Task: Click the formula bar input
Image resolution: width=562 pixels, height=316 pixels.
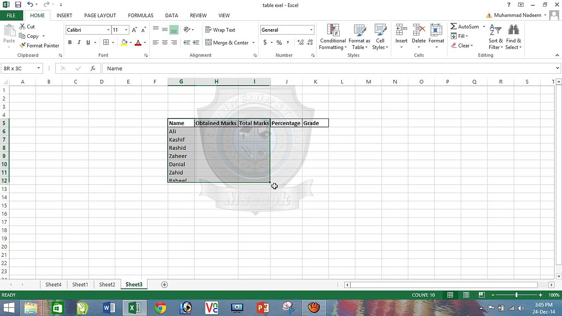Action: [x=329, y=68]
